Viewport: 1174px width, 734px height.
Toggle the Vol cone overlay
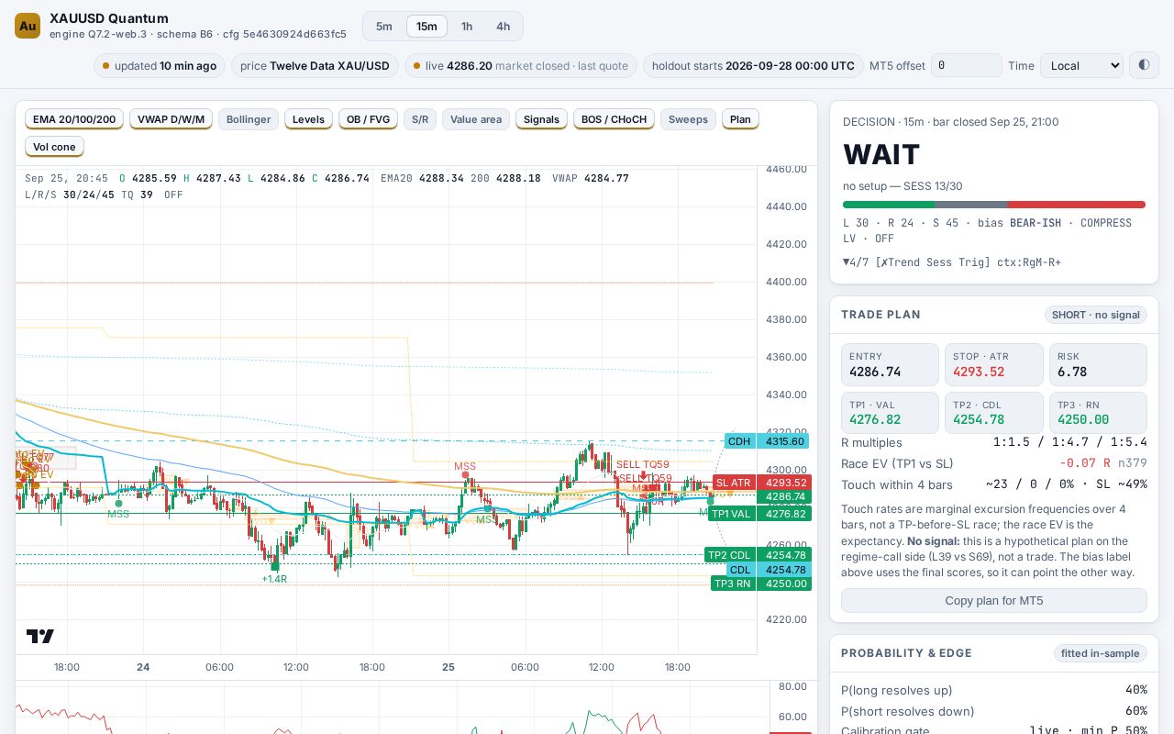pyautogui.click(x=54, y=147)
